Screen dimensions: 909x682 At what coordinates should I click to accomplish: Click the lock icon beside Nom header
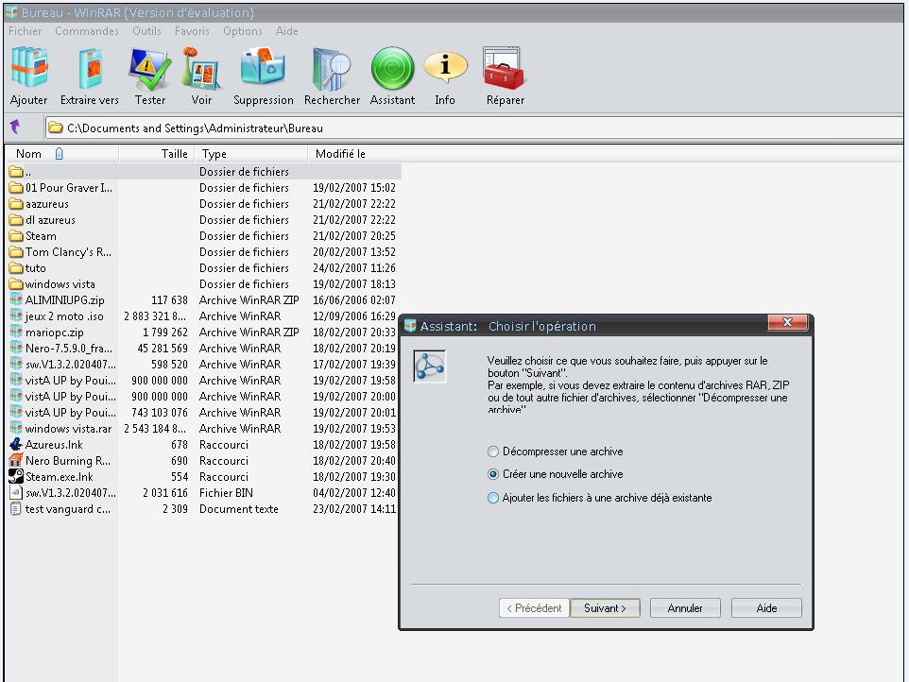click(x=60, y=154)
